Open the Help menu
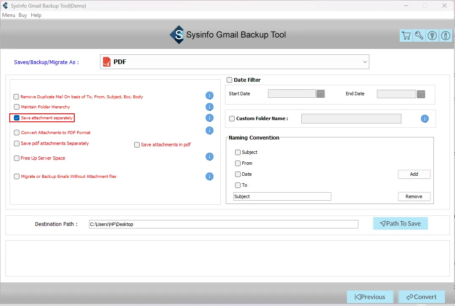This screenshot has height=306, width=455. coord(36,15)
